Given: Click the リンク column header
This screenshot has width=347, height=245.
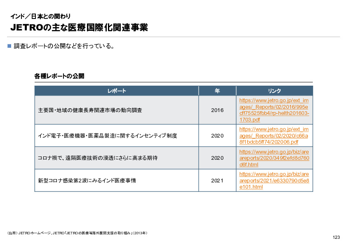Looking at the screenshot, I should click(274, 91).
